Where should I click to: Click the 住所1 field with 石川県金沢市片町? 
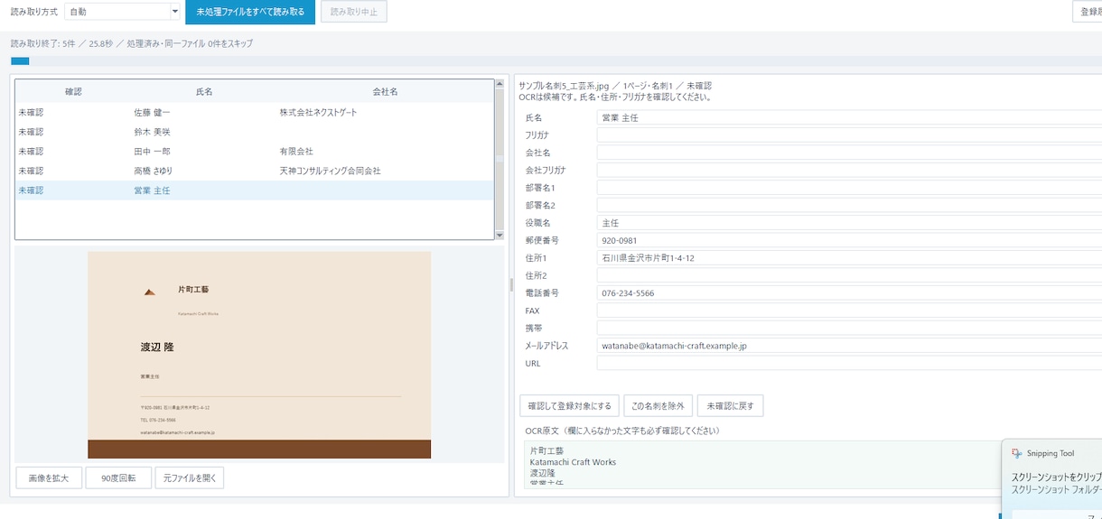pos(849,258)
